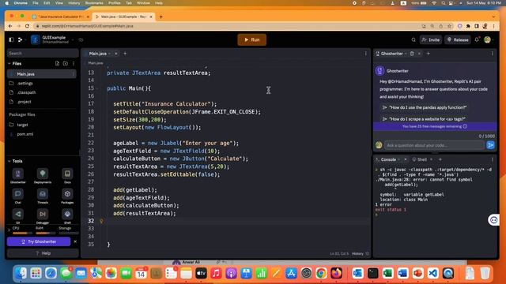
Task: Click the new folder icon in Files header
Action: click(65, 63)
